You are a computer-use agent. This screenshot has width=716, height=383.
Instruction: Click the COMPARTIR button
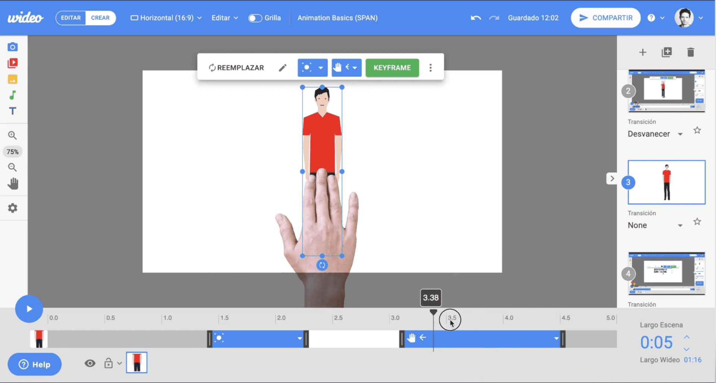(606, 18)
